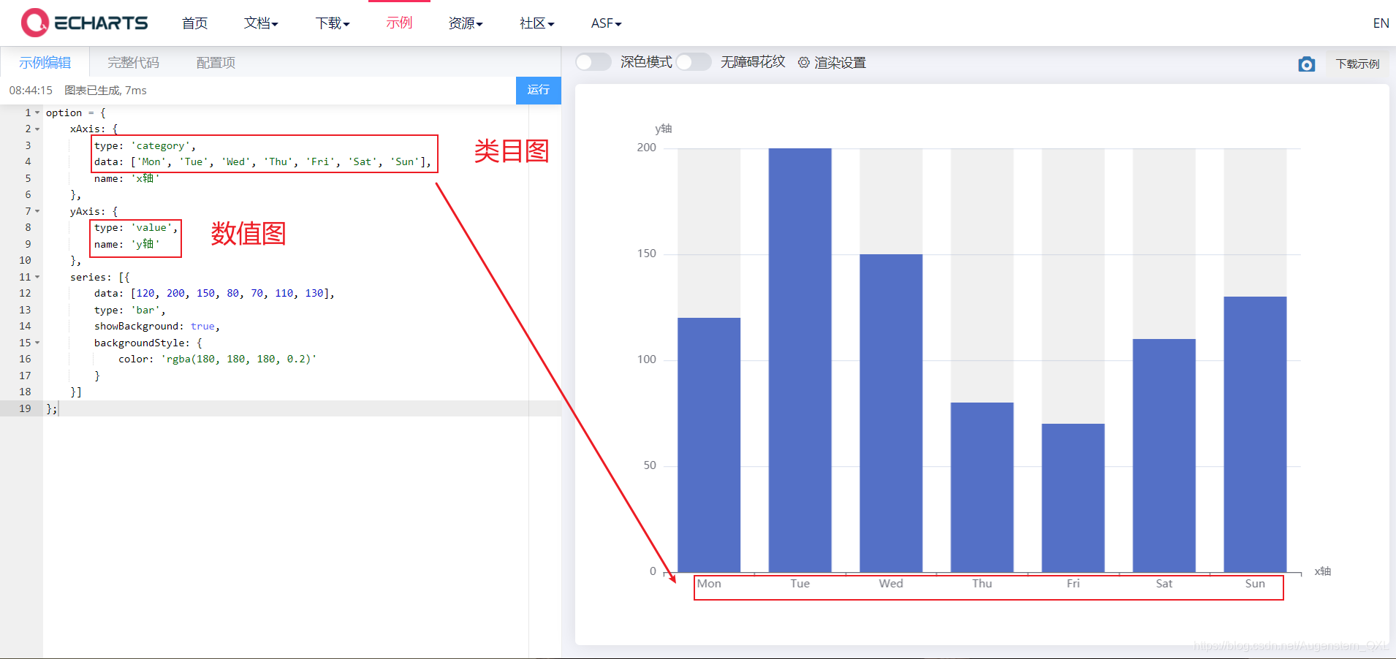Image resolution: width=1396 pixels, height=659 pixels.
Task: Switch to the 完整代码 tab
Action: 133,63
